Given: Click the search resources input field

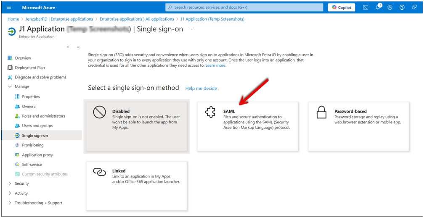Looking at the screenshot, I should (244, 8).
